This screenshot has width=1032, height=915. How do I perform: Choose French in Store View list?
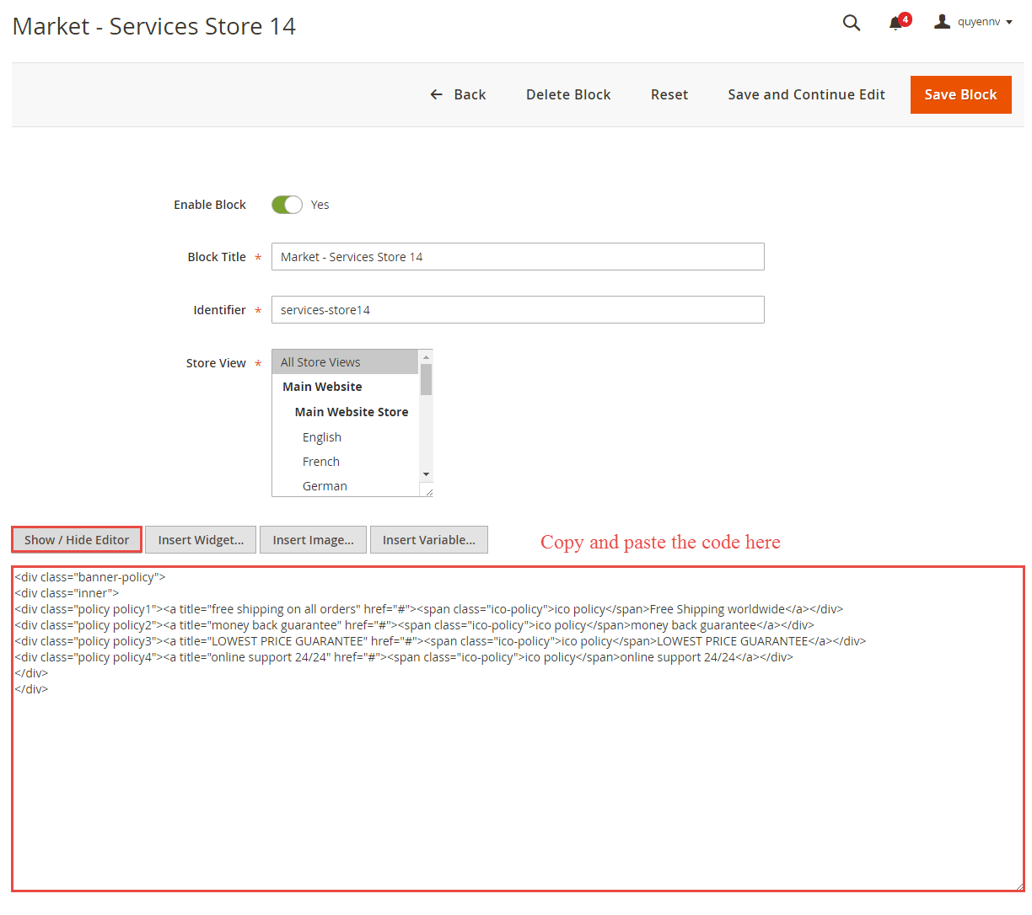click(321, 462)
